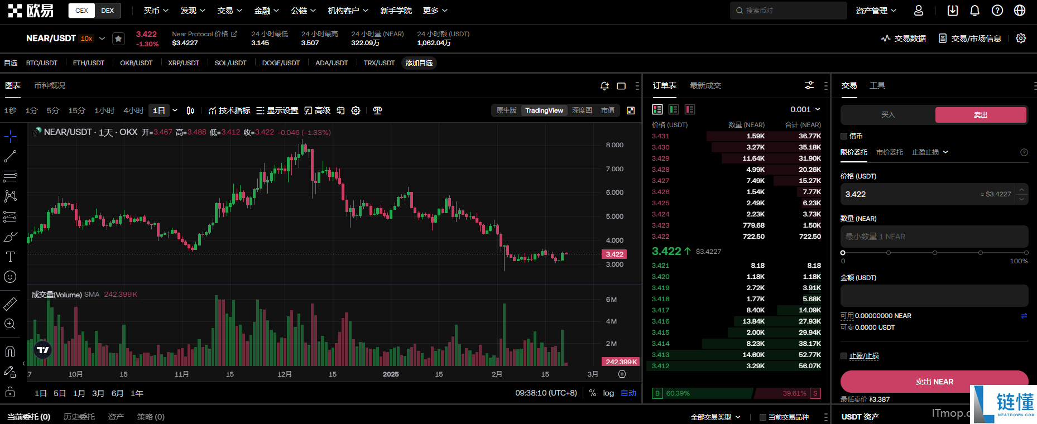Screen dimensions: 1037x424
Task: Open notifications via the bell icon
Action: point(975,11)
